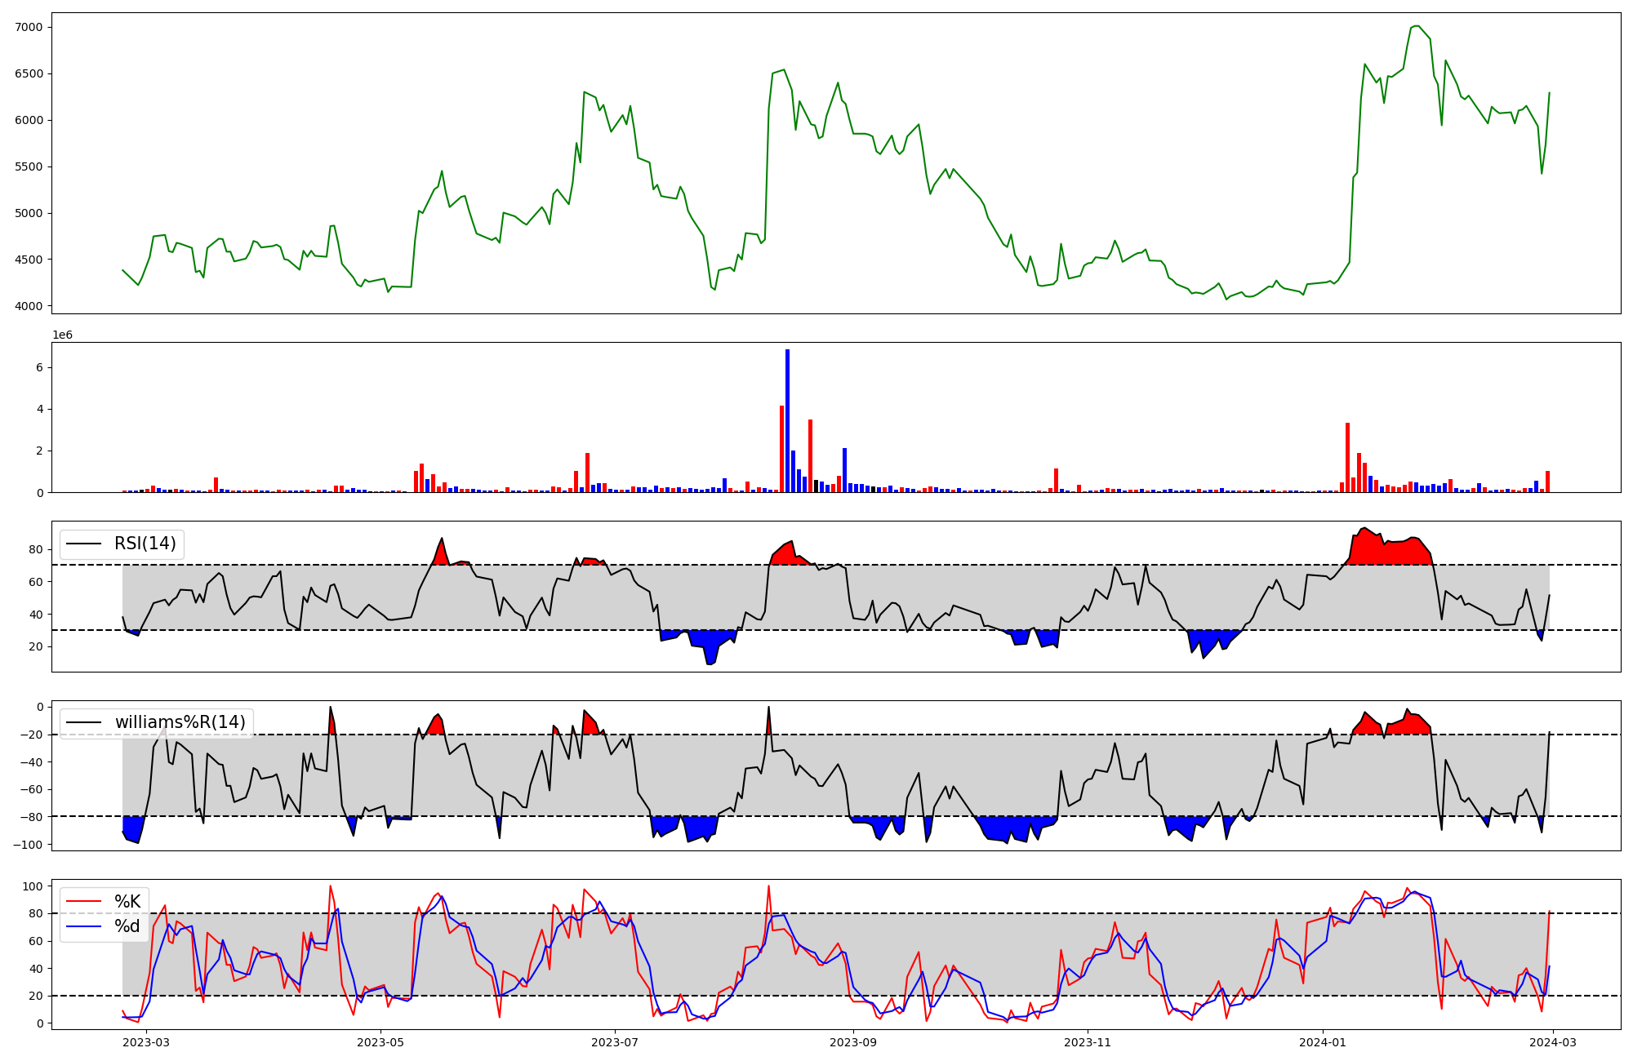Click the blue %d legend line sample
1633x1061 pixels.
pyautogui.click(x=83, y=926)
